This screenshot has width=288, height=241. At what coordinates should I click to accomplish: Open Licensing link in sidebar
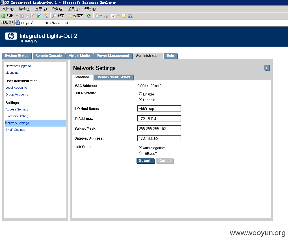click(12, 73)
